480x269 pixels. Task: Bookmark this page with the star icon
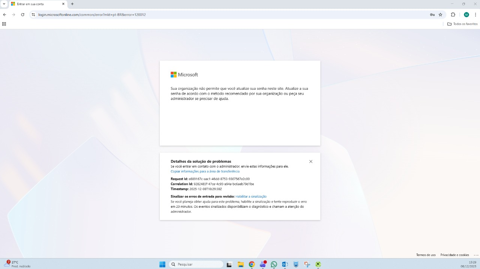[x=441, y=15]
